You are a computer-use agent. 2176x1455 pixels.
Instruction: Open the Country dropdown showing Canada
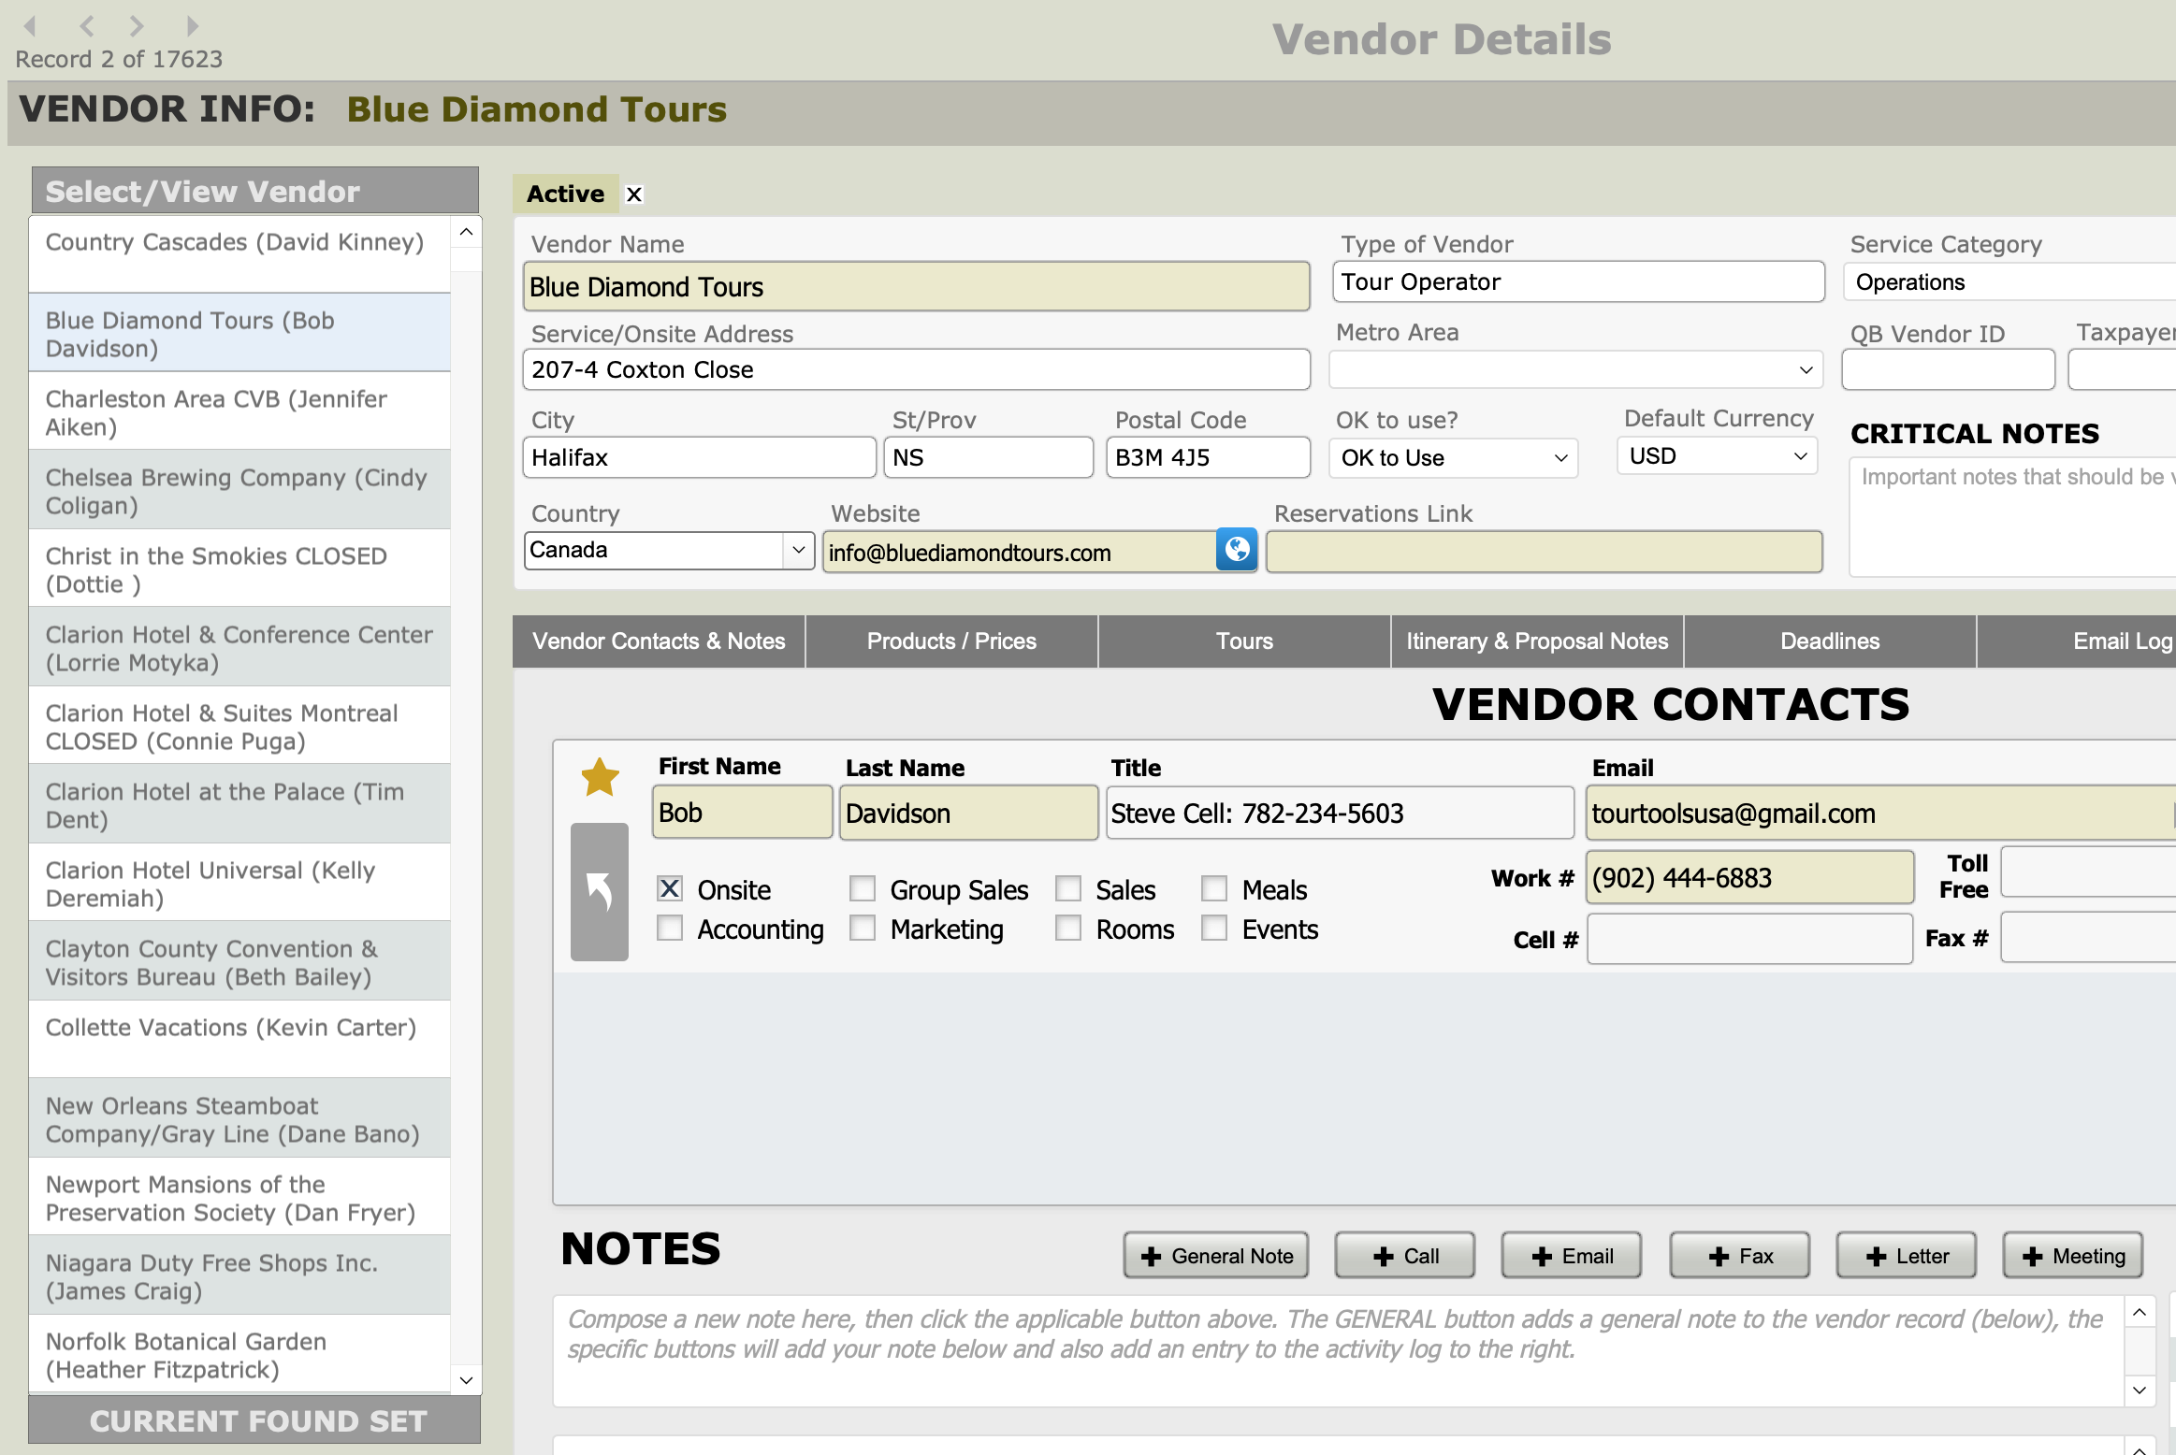click(x=797, y=550)
